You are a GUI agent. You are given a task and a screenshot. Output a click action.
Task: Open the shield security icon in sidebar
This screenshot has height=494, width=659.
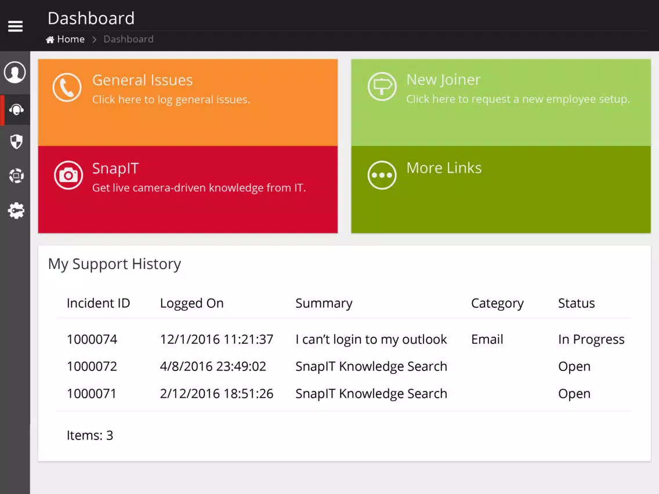16,141
